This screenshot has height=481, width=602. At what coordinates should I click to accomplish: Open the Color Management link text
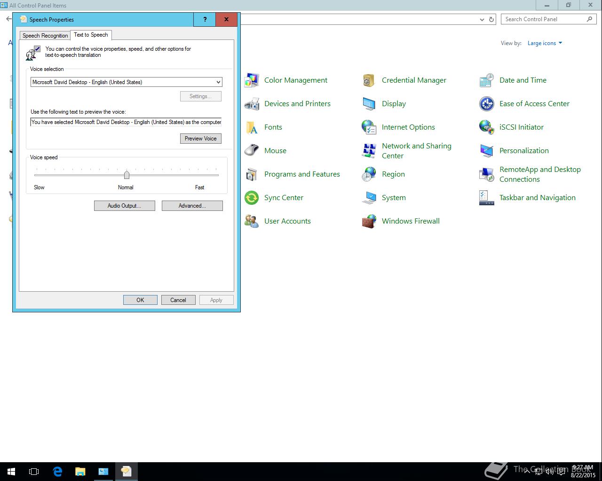click(296, 80)
